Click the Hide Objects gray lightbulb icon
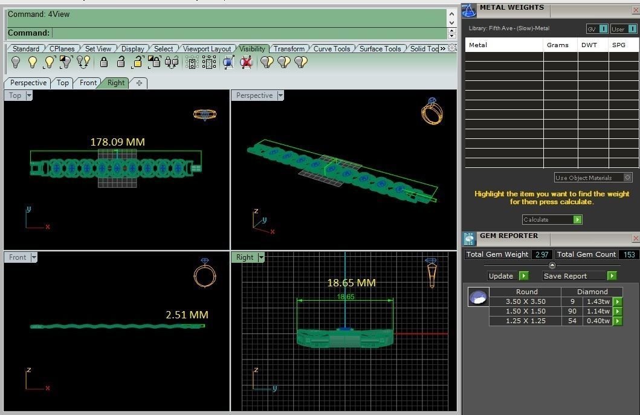 (x=16, y=62)
